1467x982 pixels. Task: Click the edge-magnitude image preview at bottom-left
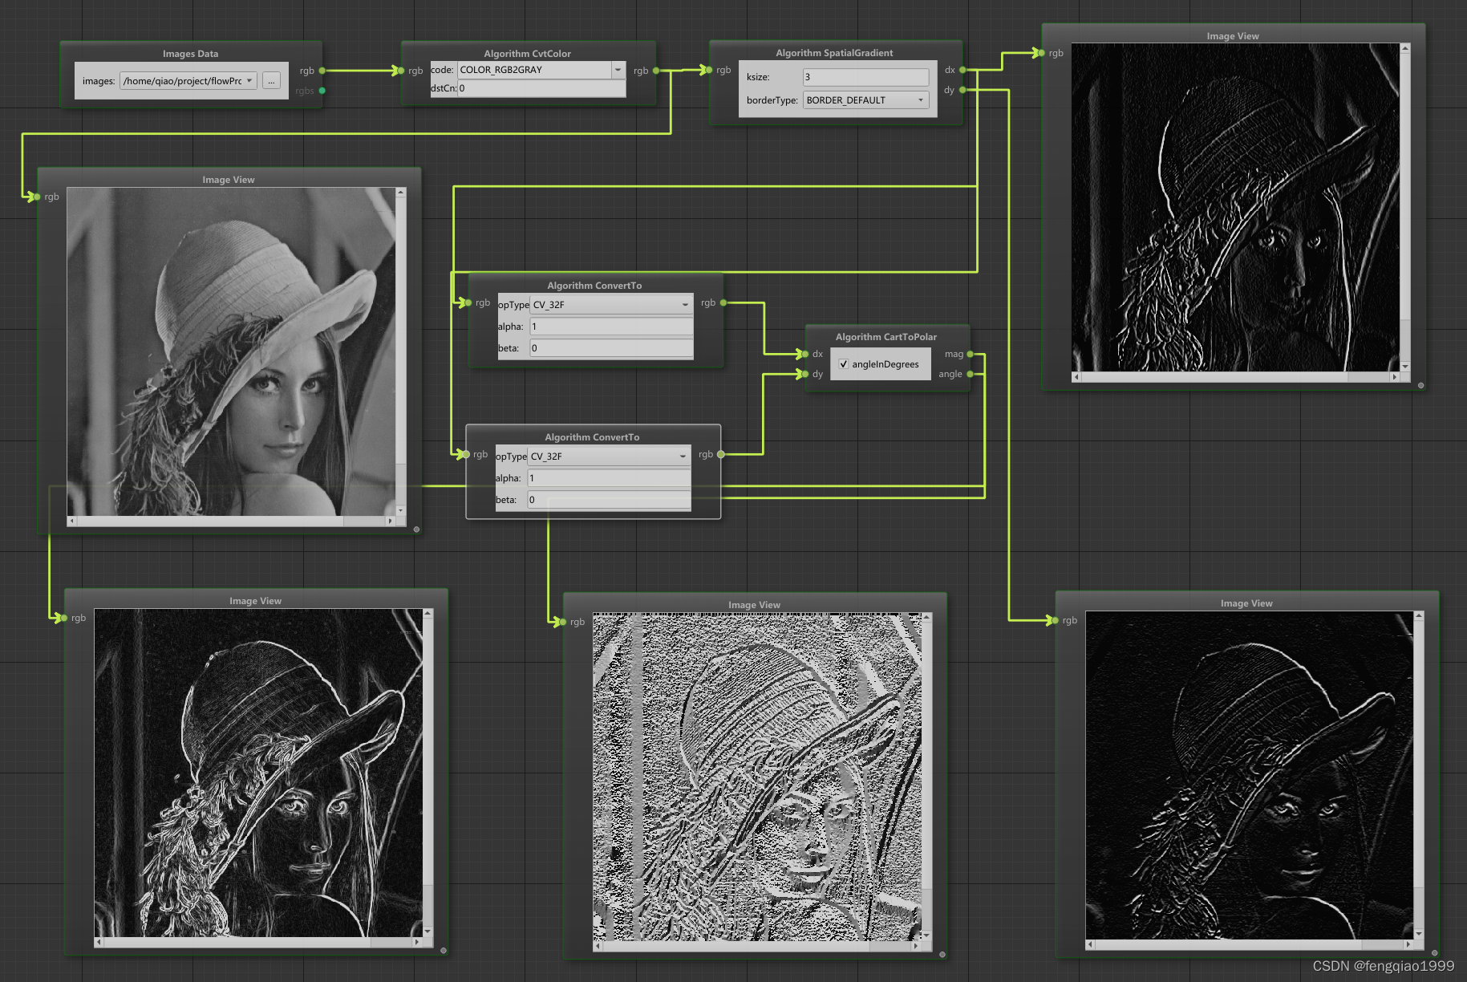tap(258, 773)
